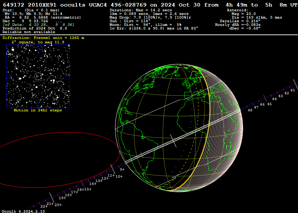298x213 pixels.
Task: Click the "Parallax = 0.216"" value
Action: [x=240, y=21]
